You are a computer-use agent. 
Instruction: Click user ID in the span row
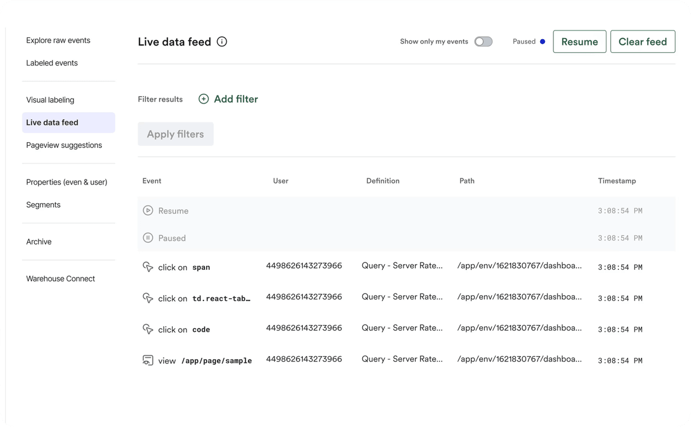point(304,265)
